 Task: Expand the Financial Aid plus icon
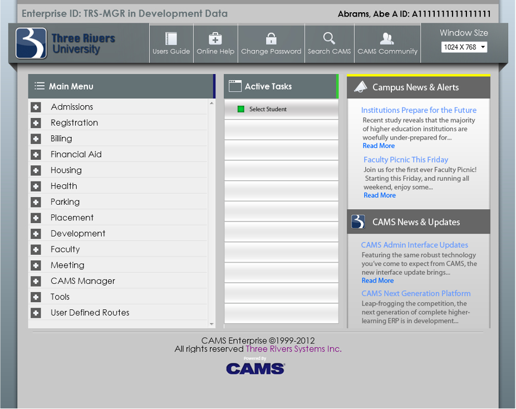tap(36, 155)
